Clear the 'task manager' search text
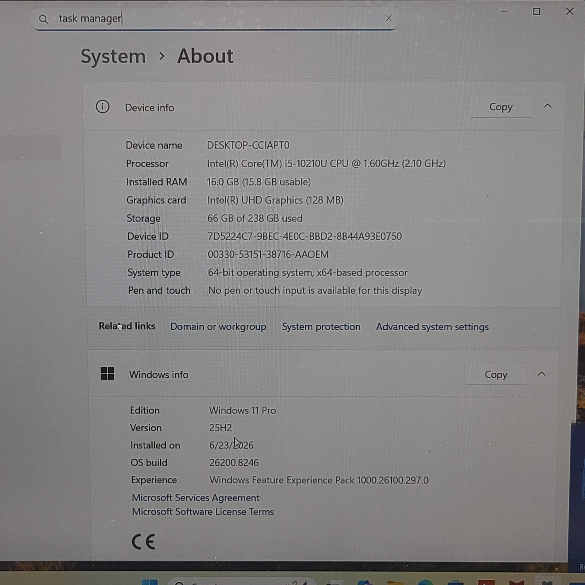 tap(388, 18)
